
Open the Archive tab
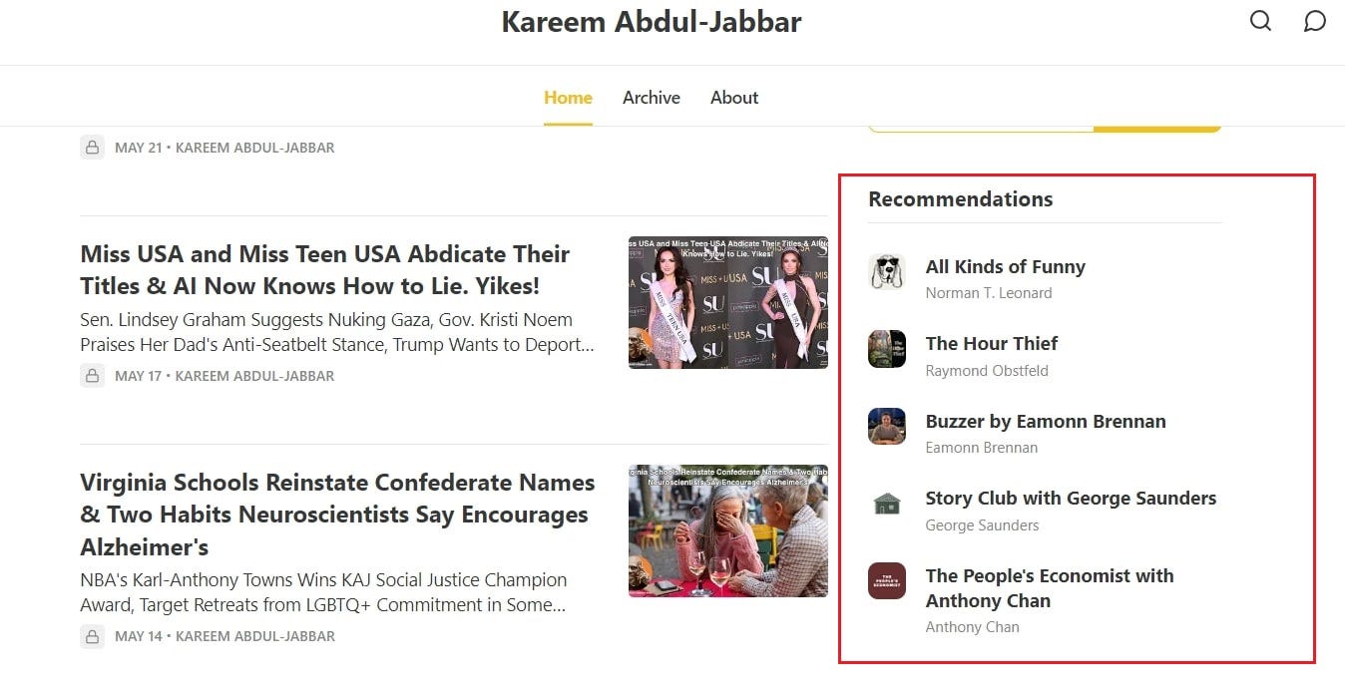point(652,98)
